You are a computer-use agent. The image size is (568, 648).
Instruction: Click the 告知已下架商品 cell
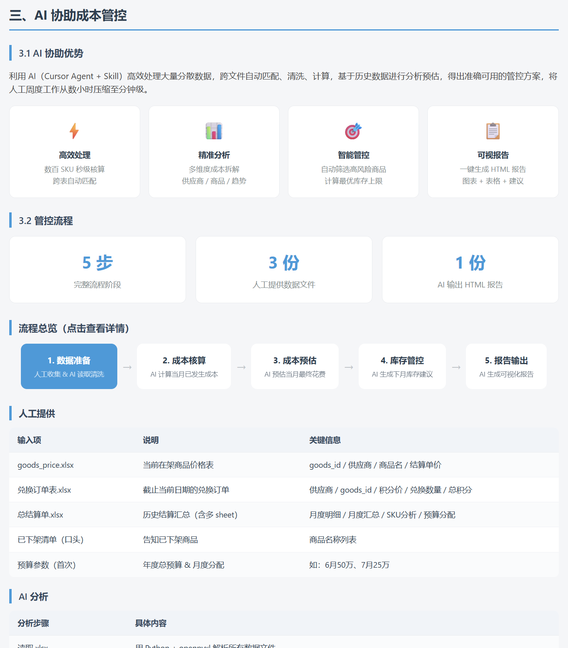(170, 540)
